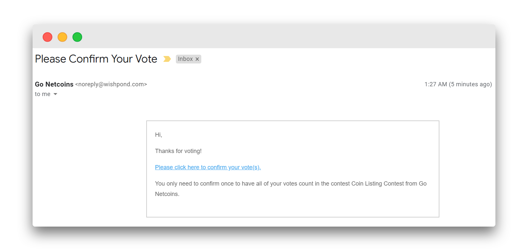This screenshot has height=251, width=528.
Task: Click the "(5 minutes ago)" relative time
Action: click(x=470, y=84)
